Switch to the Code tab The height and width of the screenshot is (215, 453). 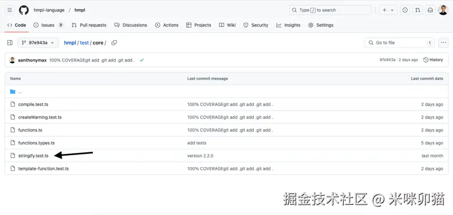pyautogui.click(x=17, y=25)
